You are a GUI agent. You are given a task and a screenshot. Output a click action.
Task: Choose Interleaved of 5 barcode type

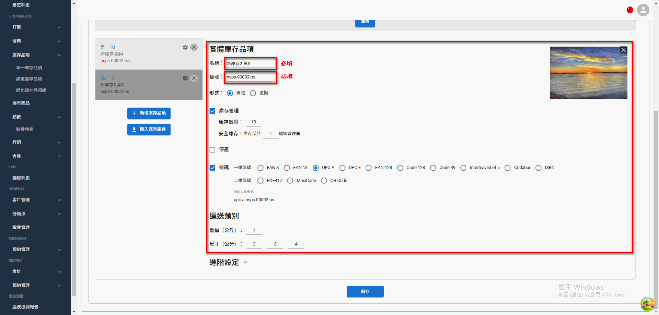(463, 168)
